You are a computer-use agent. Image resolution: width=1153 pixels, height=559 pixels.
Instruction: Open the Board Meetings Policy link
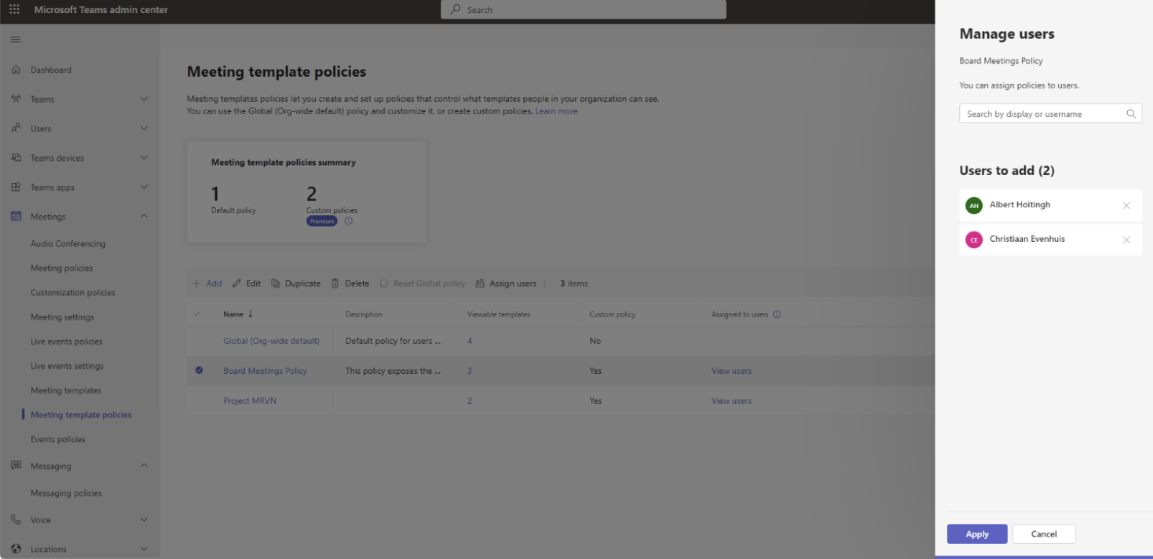pos(265,371)
